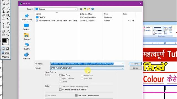Click line style dropdown in Word image
Screen dimensions: 177x99
[x=158, y=27]
